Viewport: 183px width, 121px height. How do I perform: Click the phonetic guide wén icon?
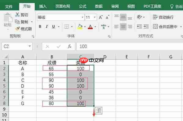click(x=103, y=27)
